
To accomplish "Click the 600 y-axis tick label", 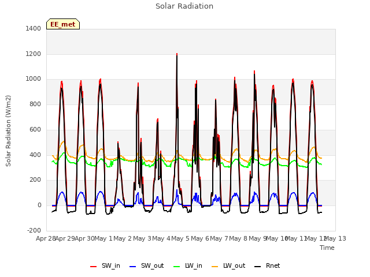I will pyautogui.click(x=35, y=129).
